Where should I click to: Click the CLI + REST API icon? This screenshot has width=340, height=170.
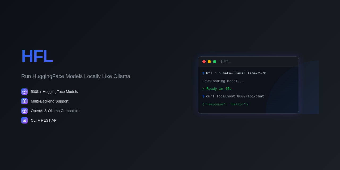point(24,120)
